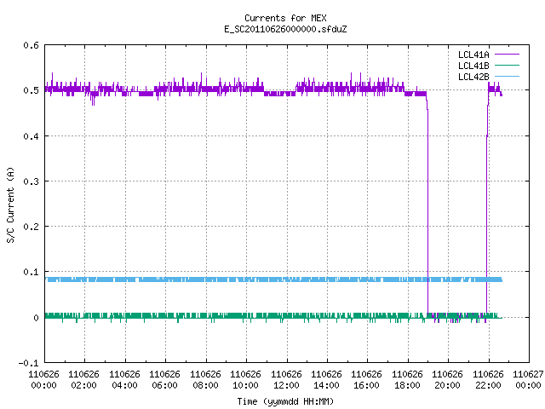The image size is (545, 409).
Task: Click the 0 y-axis tick label
Action: [x=36, y=318]
